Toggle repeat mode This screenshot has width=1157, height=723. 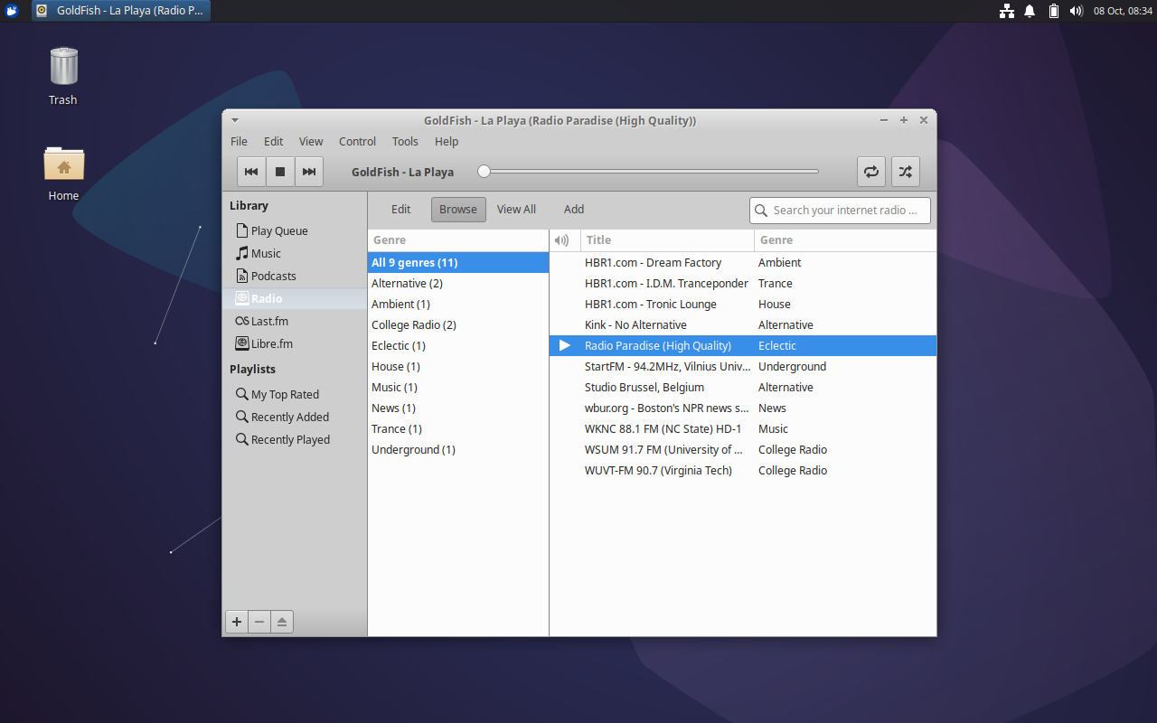pos(871,172)
